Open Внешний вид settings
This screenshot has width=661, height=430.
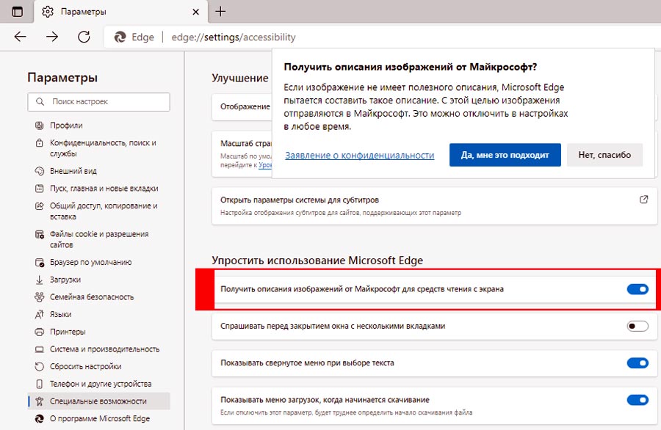pos(73,171)
